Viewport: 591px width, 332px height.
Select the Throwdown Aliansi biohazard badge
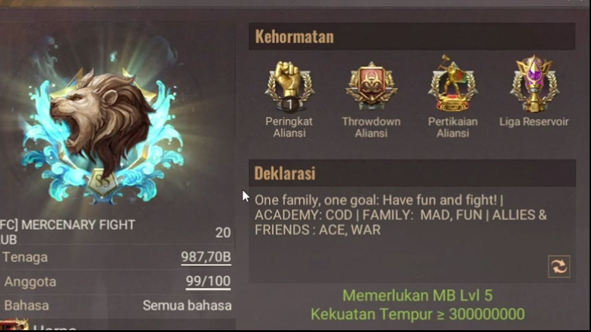371,86
